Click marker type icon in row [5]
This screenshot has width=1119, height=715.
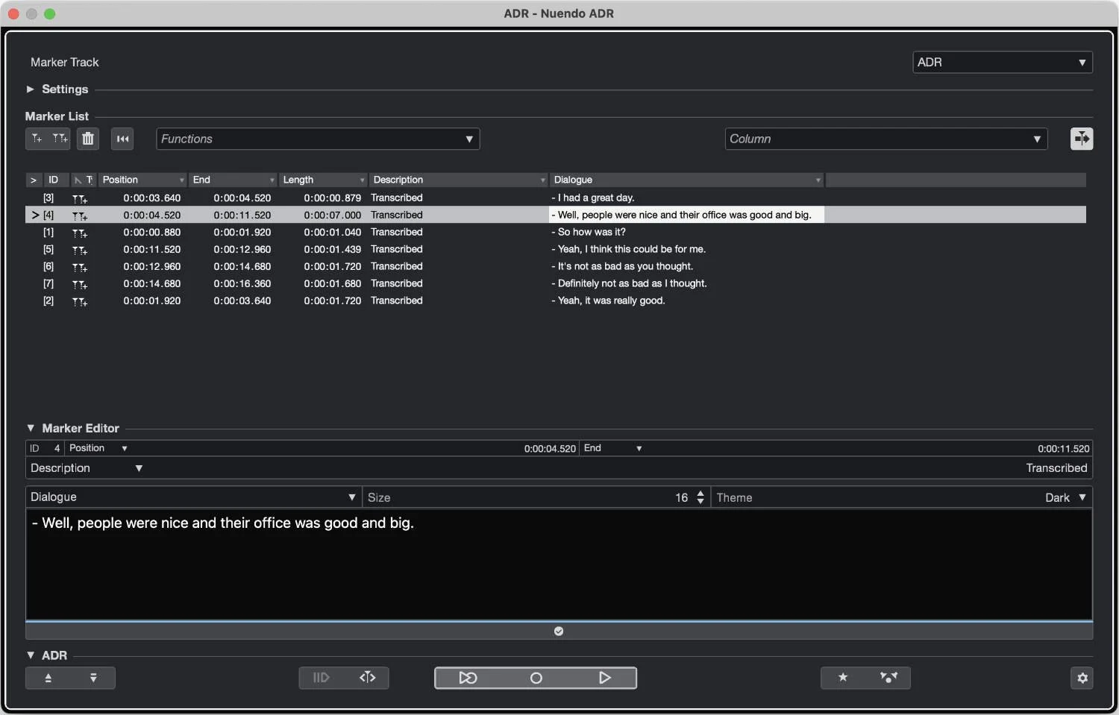[x=80, y=250]
